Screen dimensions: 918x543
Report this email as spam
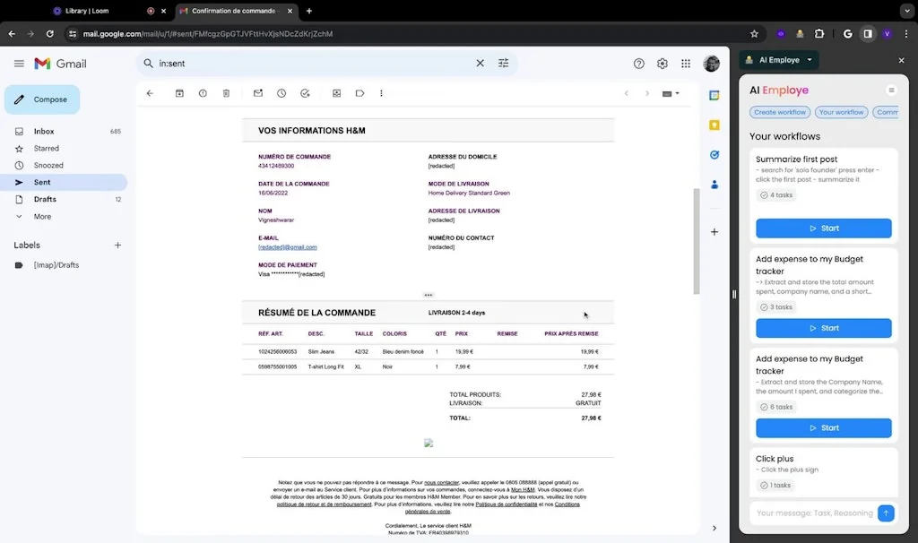203,93
